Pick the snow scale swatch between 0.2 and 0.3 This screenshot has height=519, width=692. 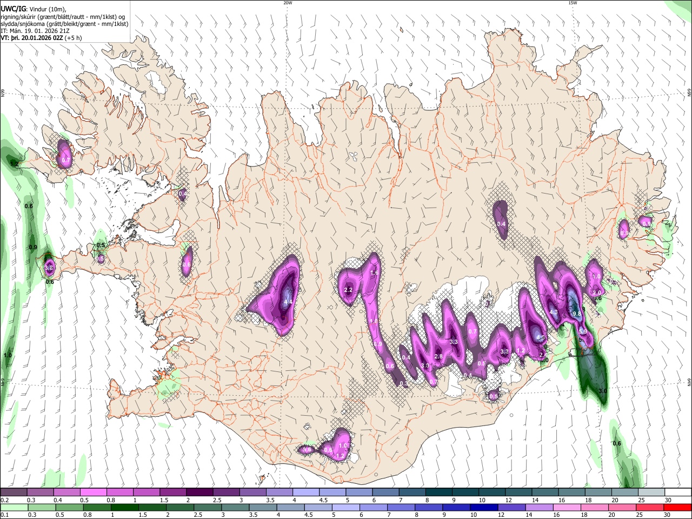point(14,492)
